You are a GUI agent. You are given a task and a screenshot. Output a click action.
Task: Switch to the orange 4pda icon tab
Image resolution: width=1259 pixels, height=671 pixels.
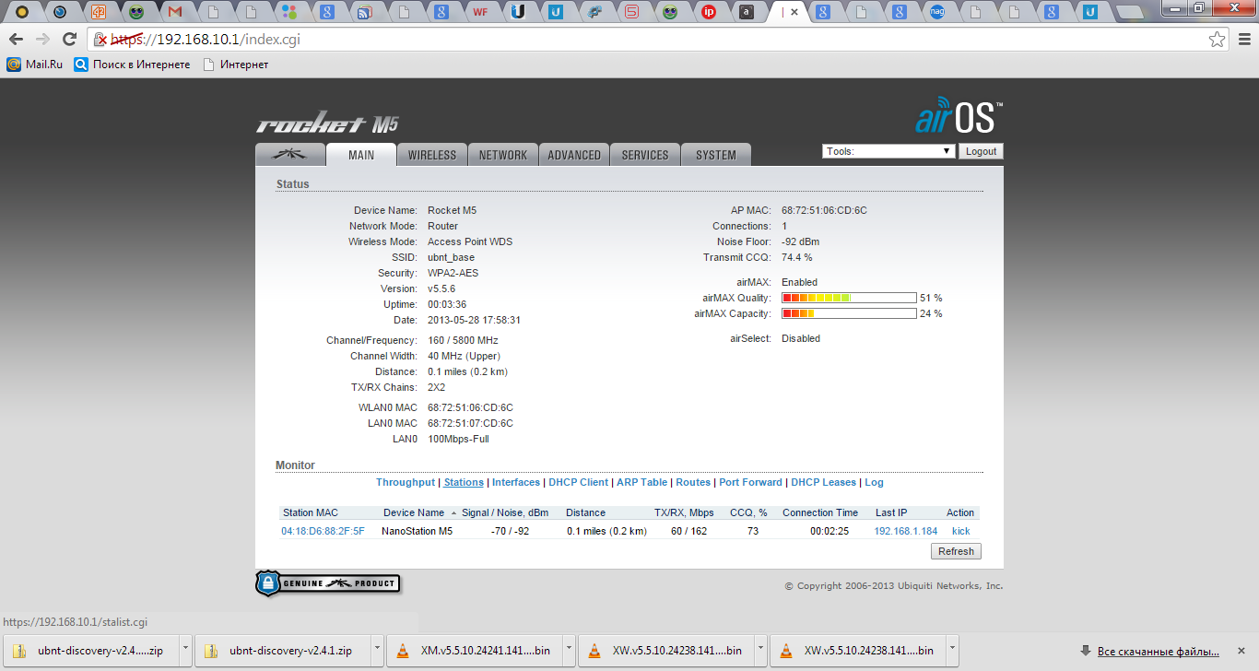click(x=99, y=12)
